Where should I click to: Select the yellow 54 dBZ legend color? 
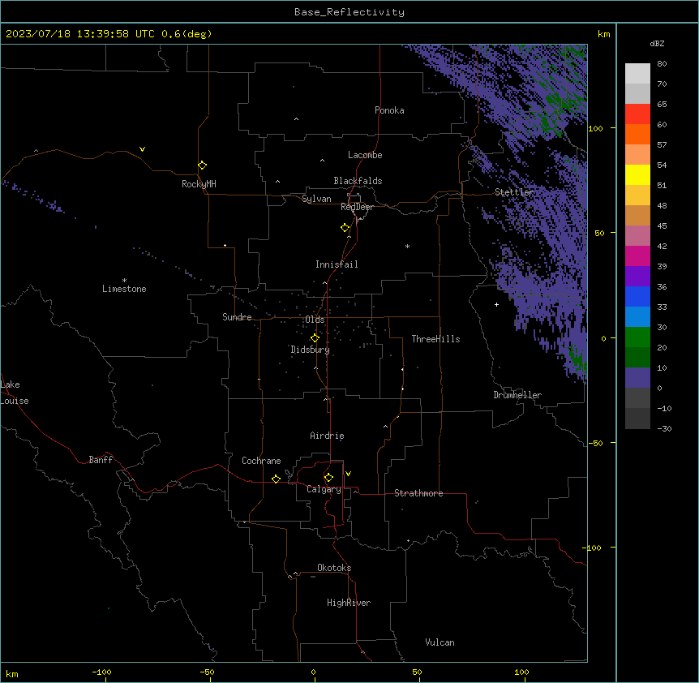pyautogui.click(x=637, y=174)
